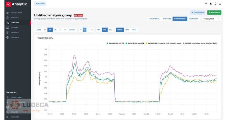Click the Alarms sidebar icon
The image size is (228, 120).
click(8, 27)
